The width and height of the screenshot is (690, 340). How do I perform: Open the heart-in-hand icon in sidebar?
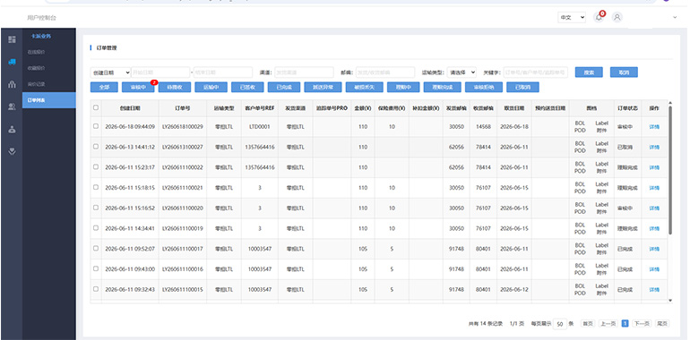click(12, 151)
